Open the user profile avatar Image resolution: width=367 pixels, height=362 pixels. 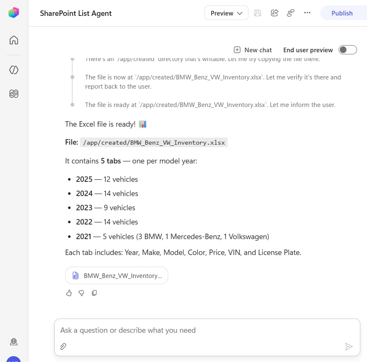pos(14,359)
